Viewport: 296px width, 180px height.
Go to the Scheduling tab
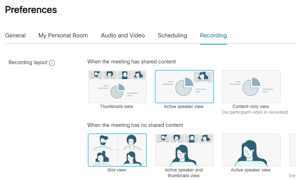tap(172, 36)
